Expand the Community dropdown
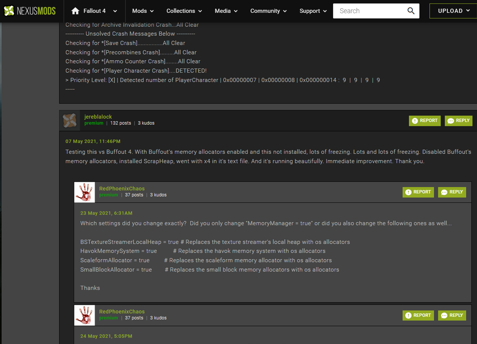 [268, 11]
